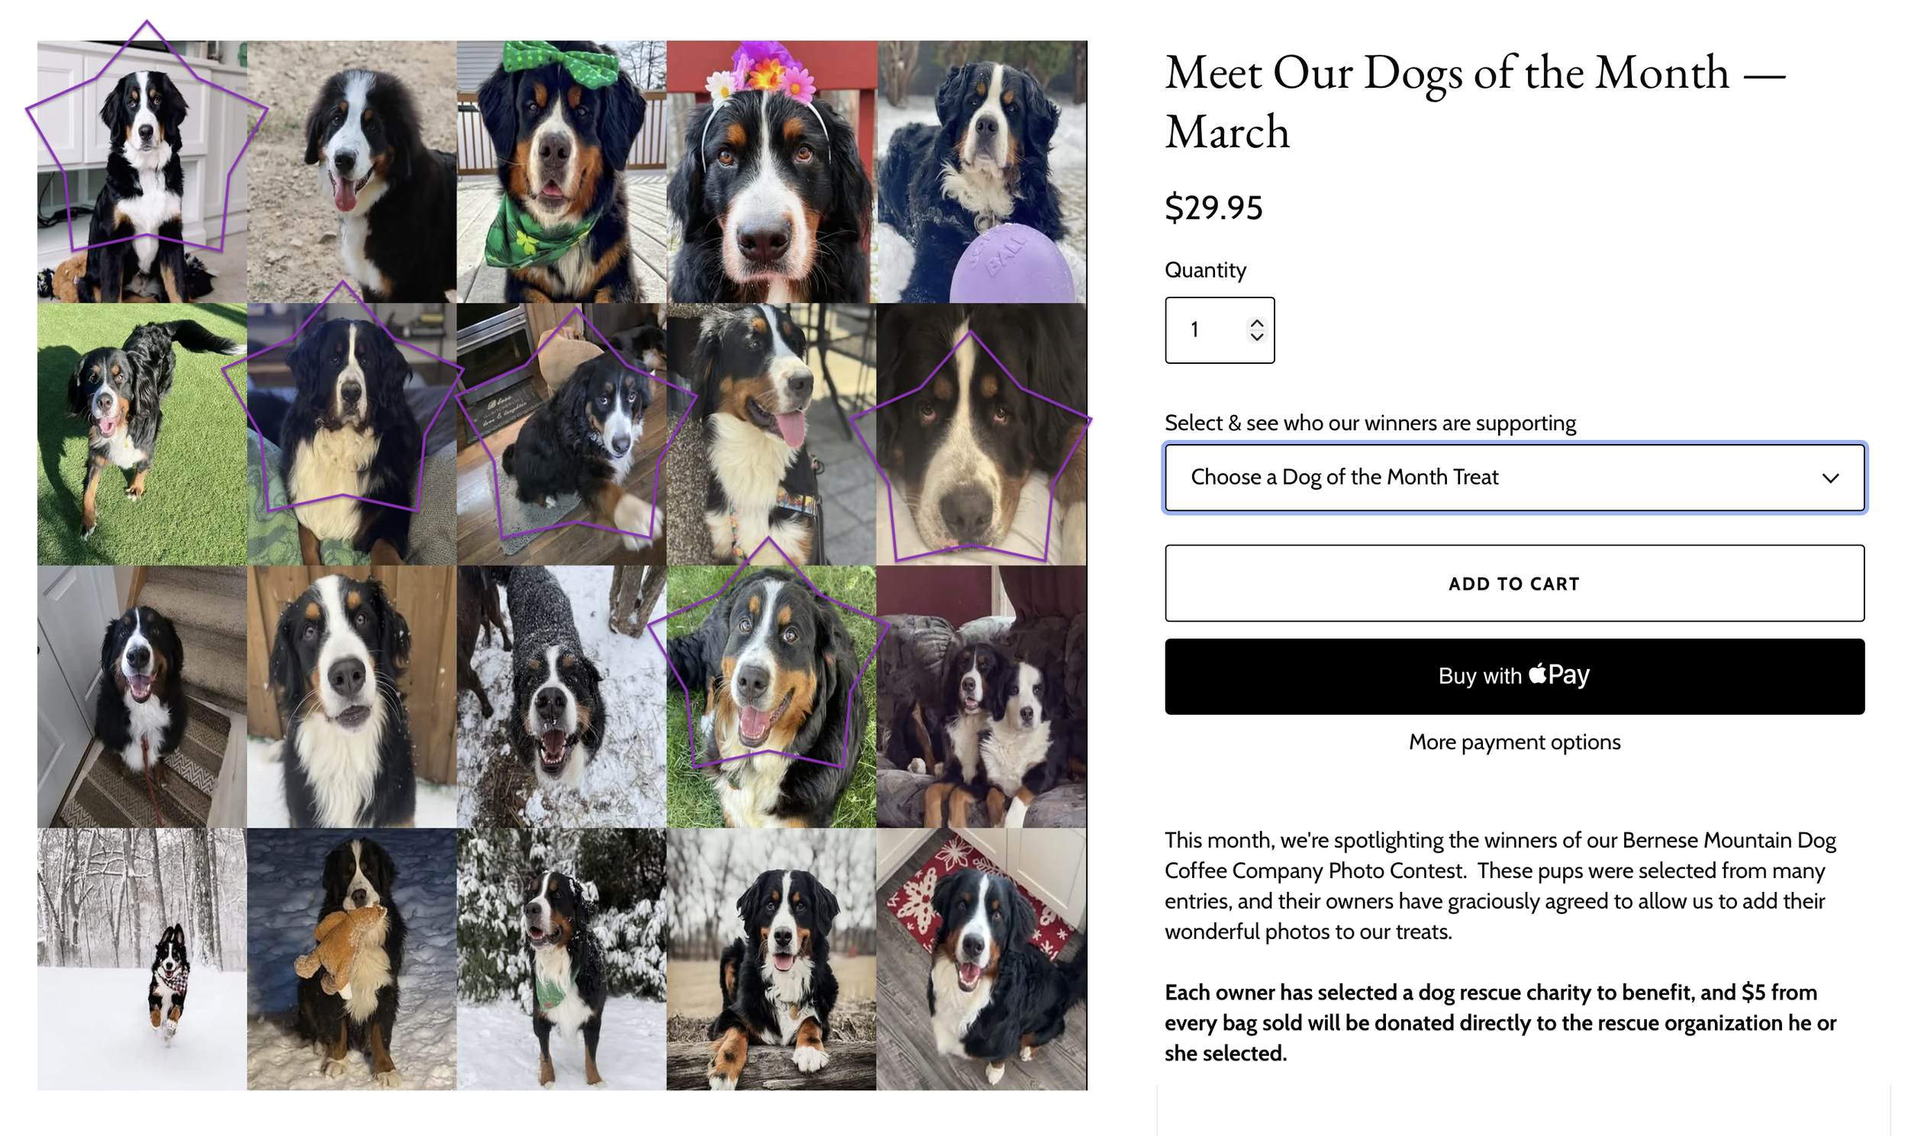Select dog on green grass photo
The width and height of the screenshot is (1908, 1136).
[142, 434]
